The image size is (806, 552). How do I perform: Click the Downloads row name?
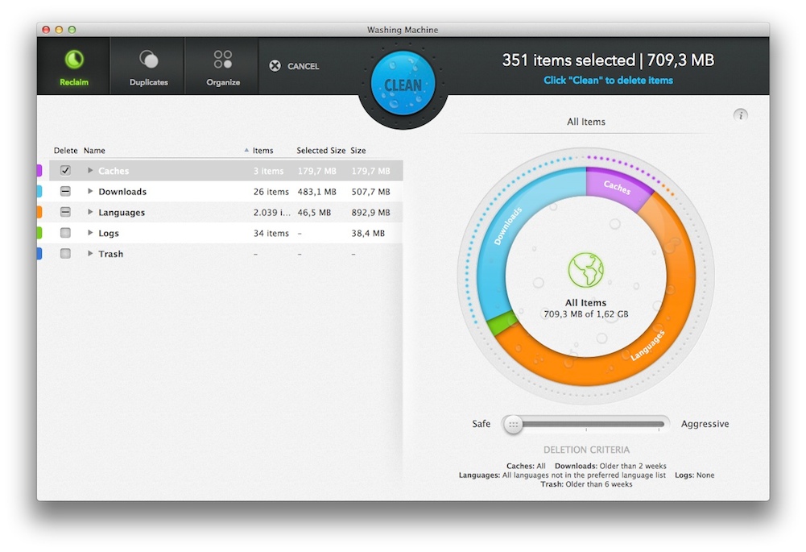coord(122,191)
